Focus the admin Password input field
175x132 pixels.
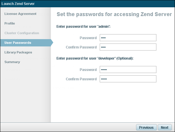pos(128,38)
